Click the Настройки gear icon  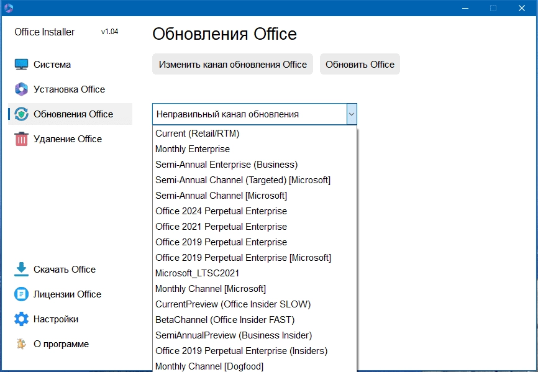(x=21, y=319)
